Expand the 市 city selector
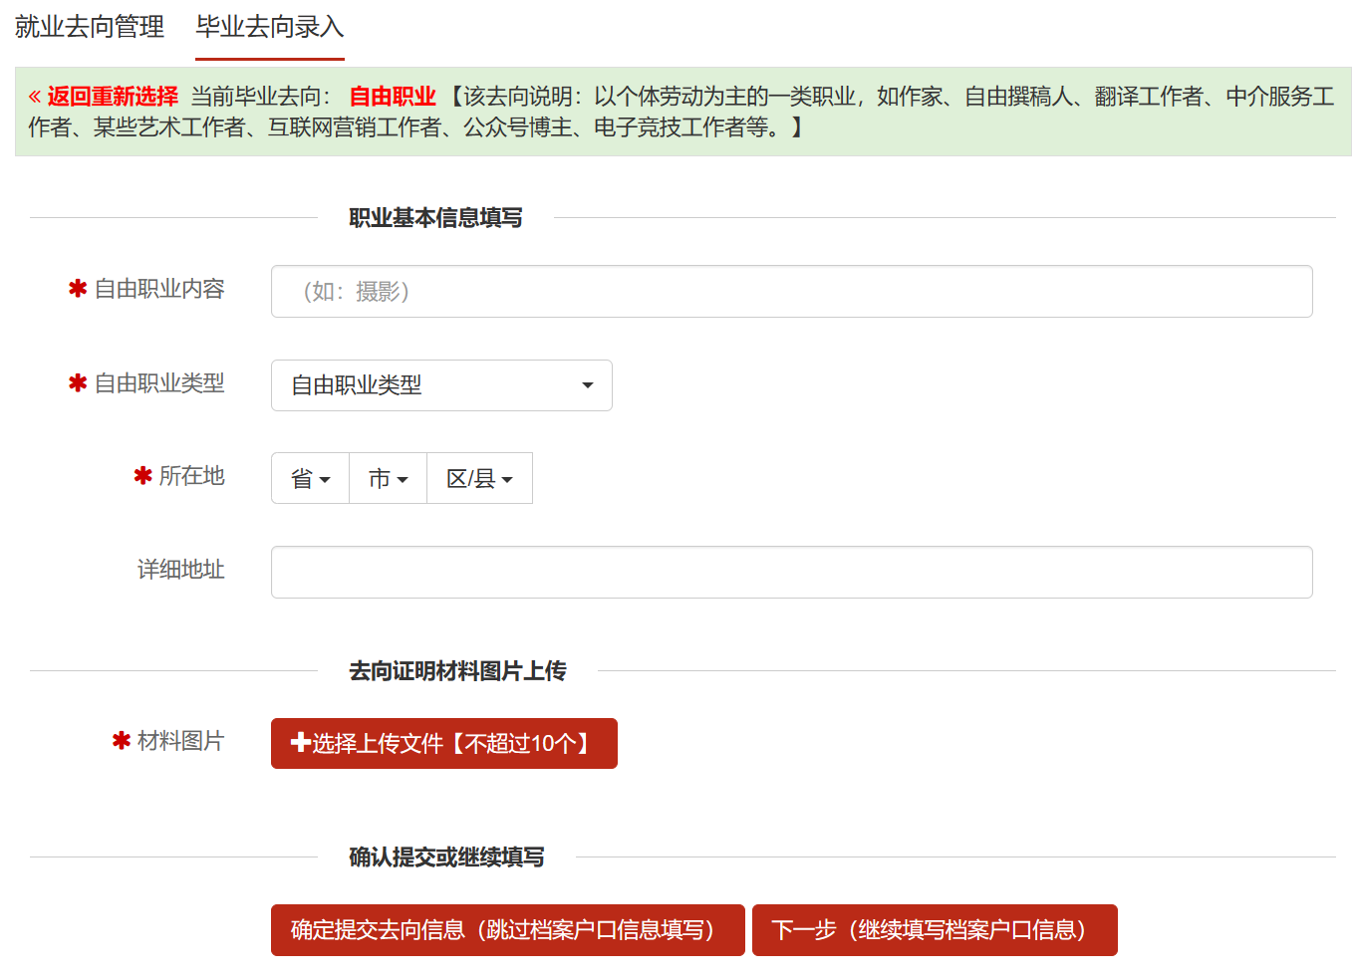Viewport: 1358px width, 979px height. (388, 479)
